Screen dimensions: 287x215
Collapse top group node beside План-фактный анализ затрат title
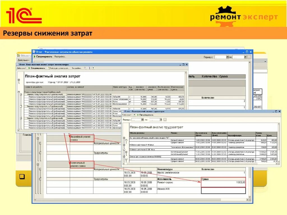[19, 80]
